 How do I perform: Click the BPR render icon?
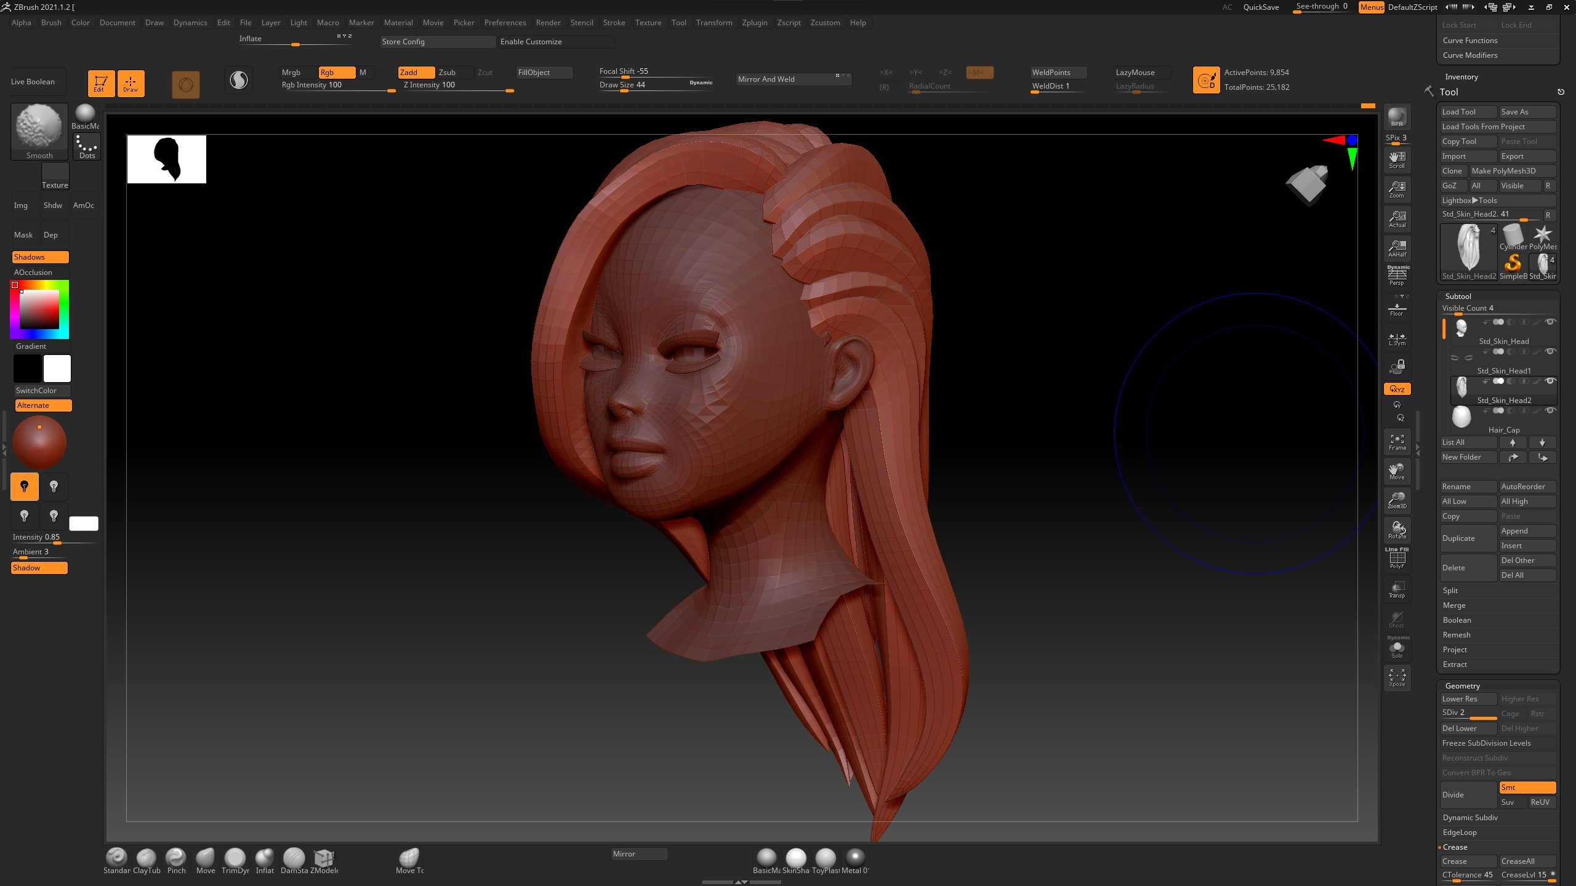(1396, 116)
